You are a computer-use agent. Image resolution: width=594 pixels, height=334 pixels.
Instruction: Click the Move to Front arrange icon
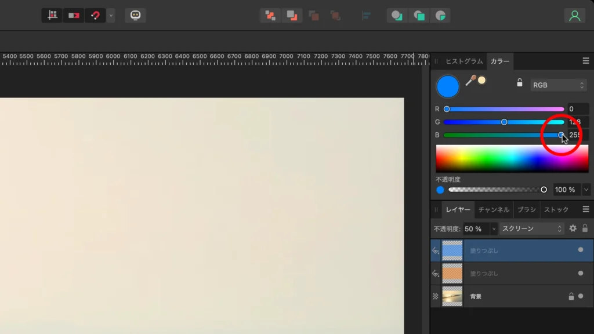[x=269, y=15]
